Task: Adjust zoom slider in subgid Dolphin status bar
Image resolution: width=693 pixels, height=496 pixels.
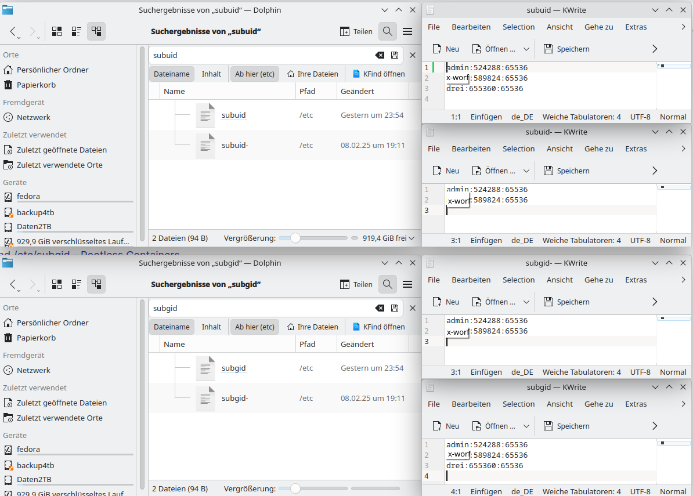Action: coord(314,488)
